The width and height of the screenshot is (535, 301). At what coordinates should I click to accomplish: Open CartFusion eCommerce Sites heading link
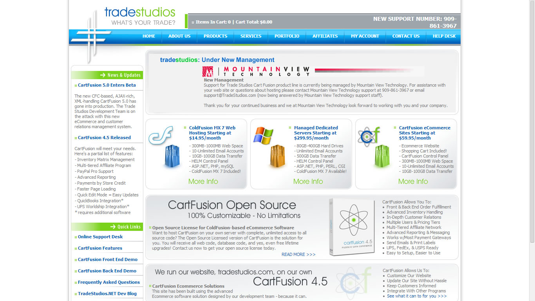tap(425, 133)
